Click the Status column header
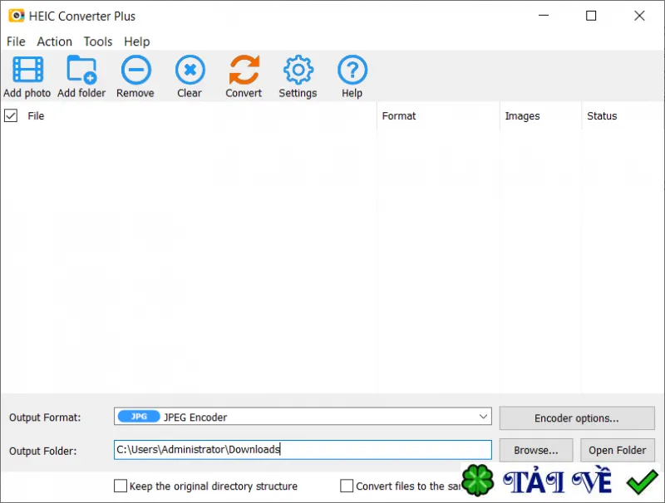Screen dimensions: 665x503 pos(622,115)
